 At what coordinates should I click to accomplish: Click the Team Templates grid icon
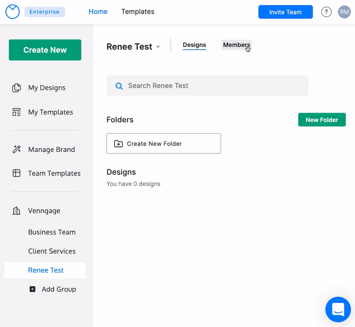[x=16, y=173]
